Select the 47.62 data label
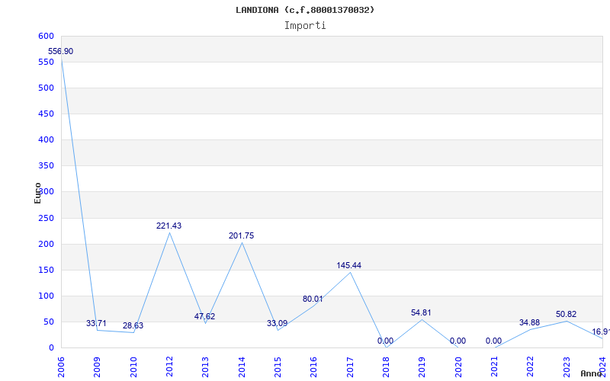This screenshot has width=610, height=381. click(204, 316)
